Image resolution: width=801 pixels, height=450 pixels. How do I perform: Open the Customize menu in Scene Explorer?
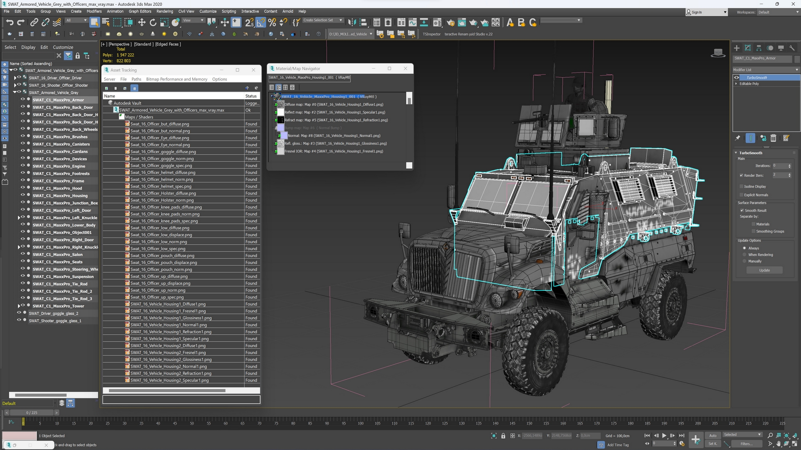tap(63, 47)
